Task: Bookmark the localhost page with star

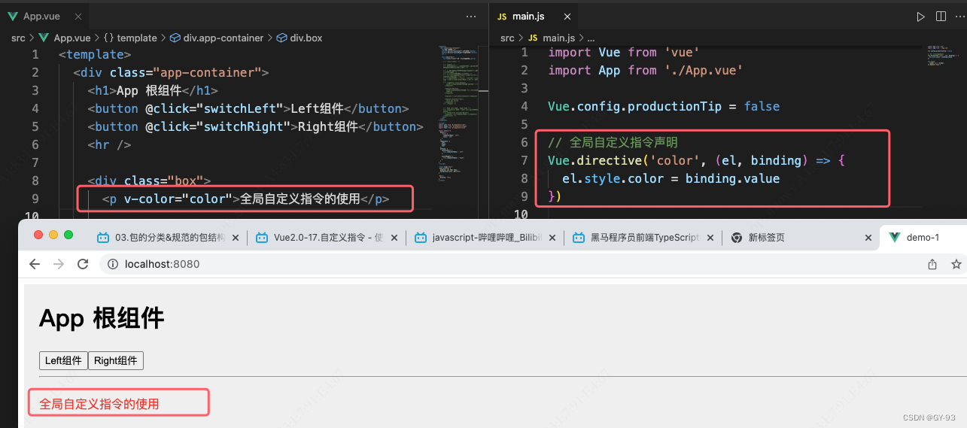Action: coord(956,264)
